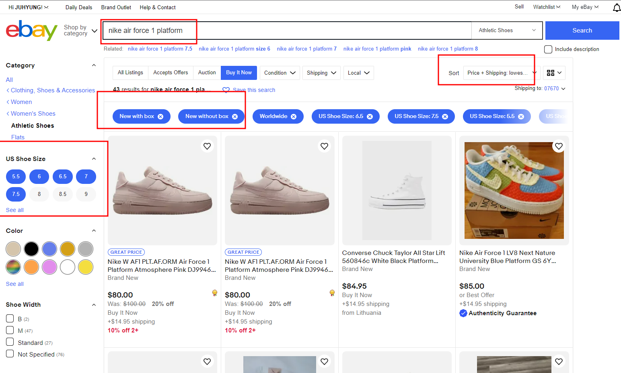The height and width of the screenshot is (373, 621).
Task: Check the Standard shoe width option
Action: [x=10, y=342]
